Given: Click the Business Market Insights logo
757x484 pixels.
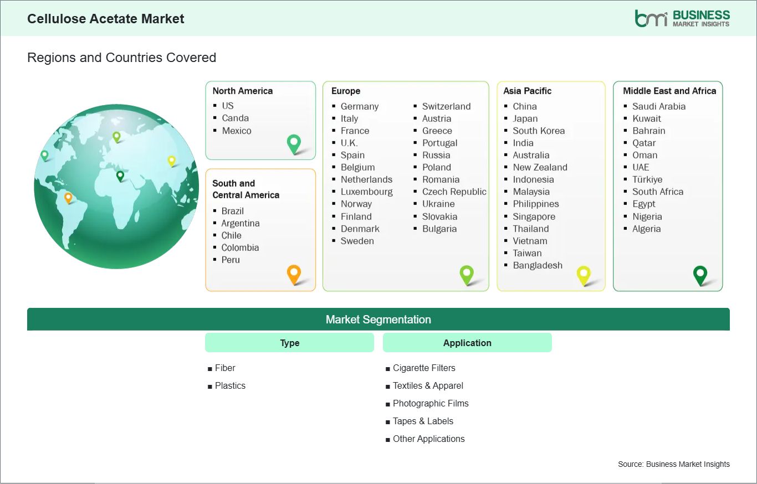Looking at the screenshot, I should point(682,18).
